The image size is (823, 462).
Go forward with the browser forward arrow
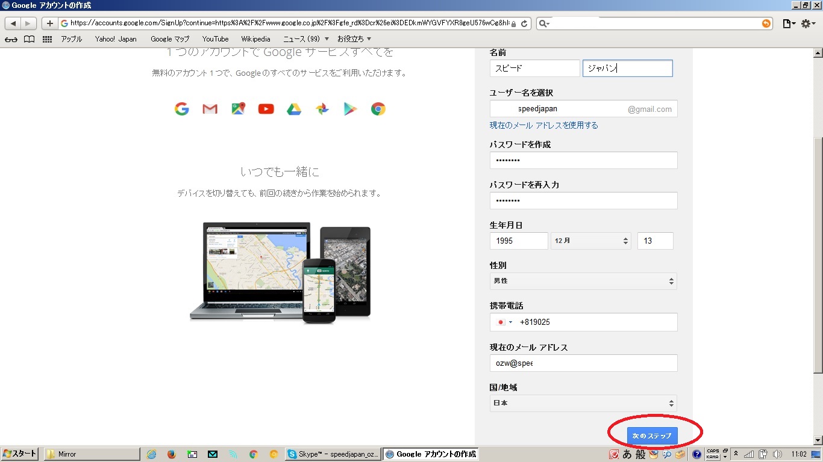(x=29, y=23)
